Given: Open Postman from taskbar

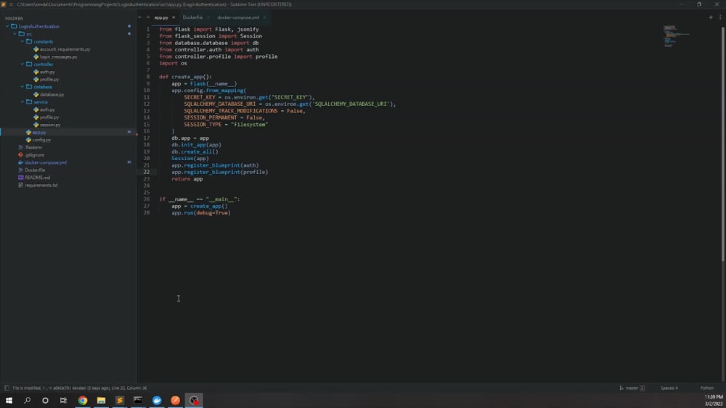Looking at the screenshot, I should [175, 400].
